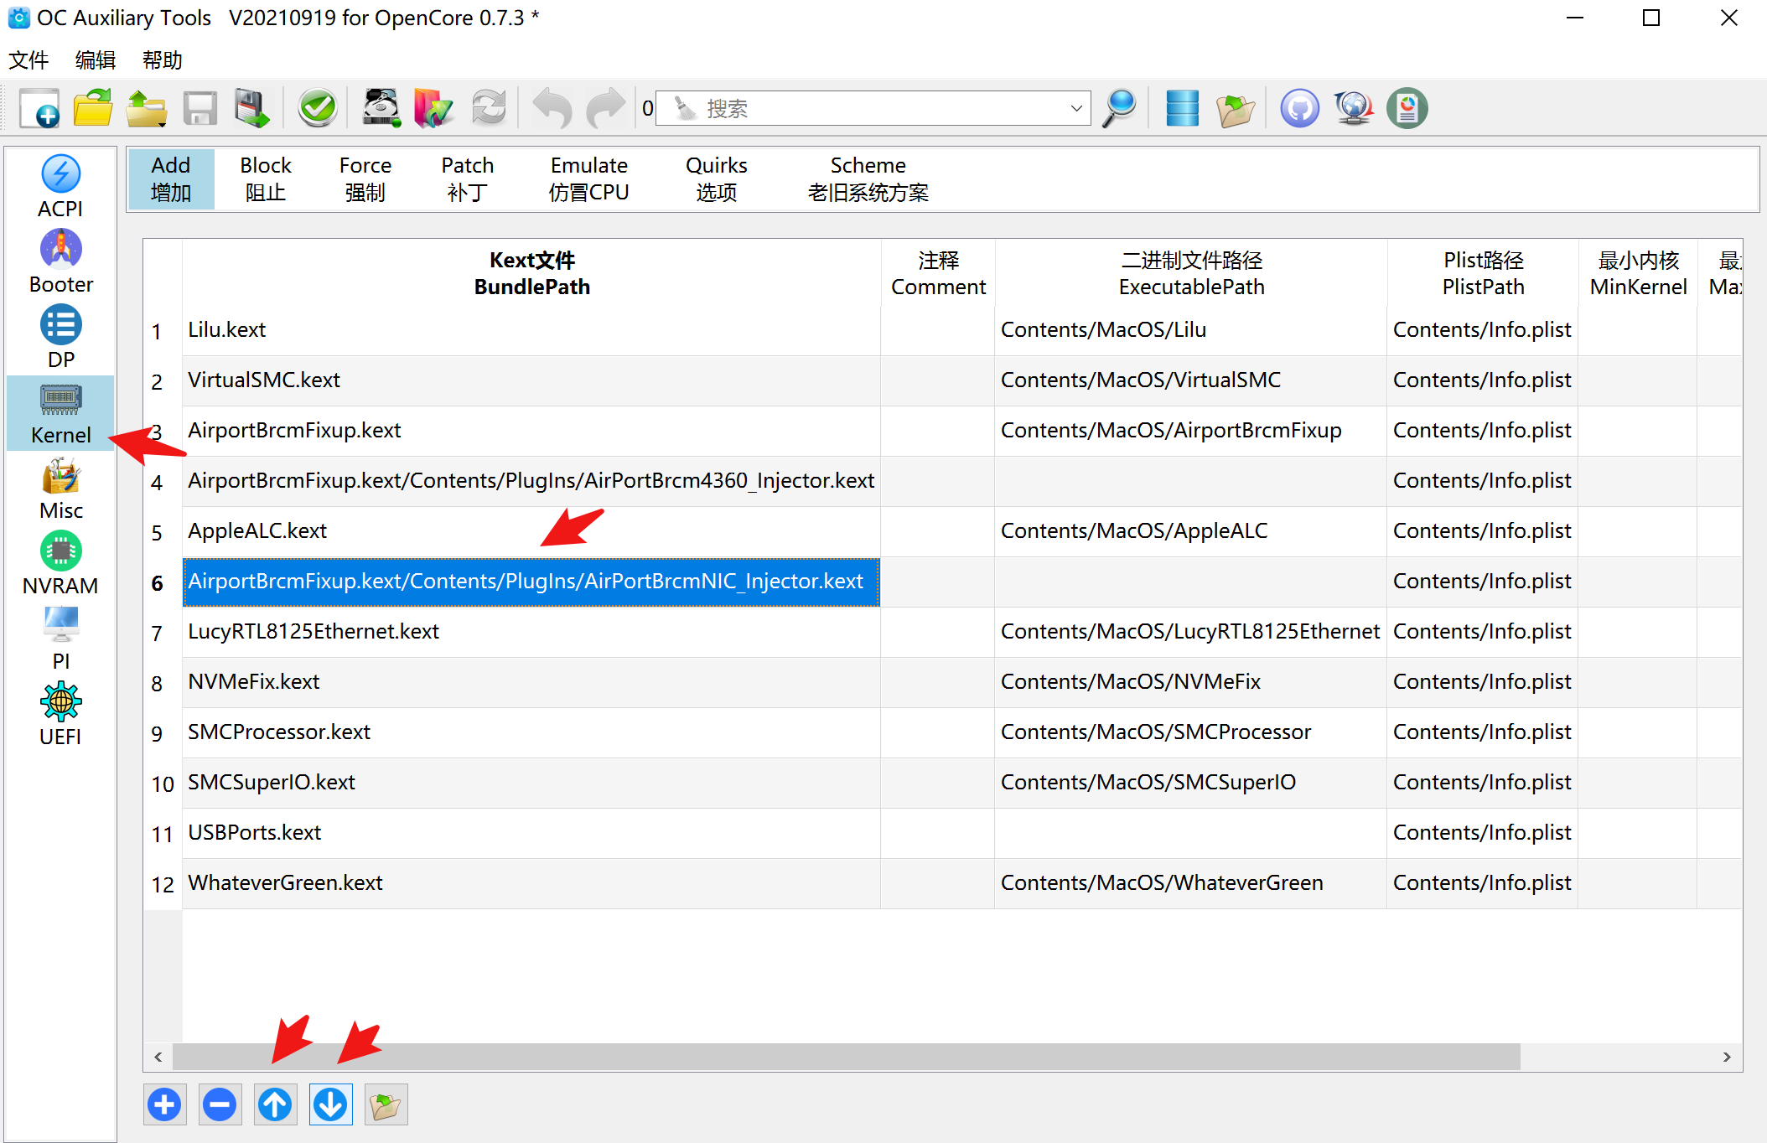The width and height of the screenshot is (1767, 1143).
Task: Open the PI sidebar section
Action: point(61,639)
